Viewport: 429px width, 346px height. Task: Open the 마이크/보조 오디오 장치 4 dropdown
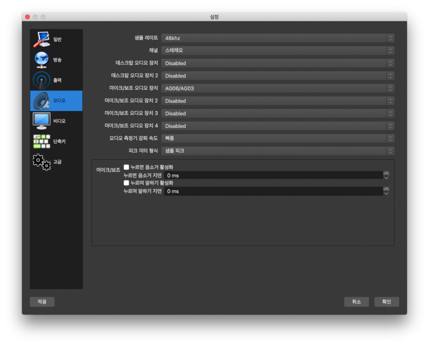tap(278, 126)
